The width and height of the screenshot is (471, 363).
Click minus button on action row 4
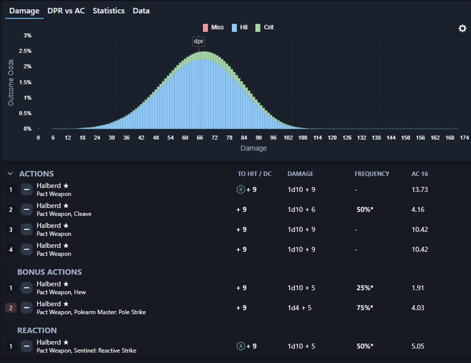[x=26, y=250]
